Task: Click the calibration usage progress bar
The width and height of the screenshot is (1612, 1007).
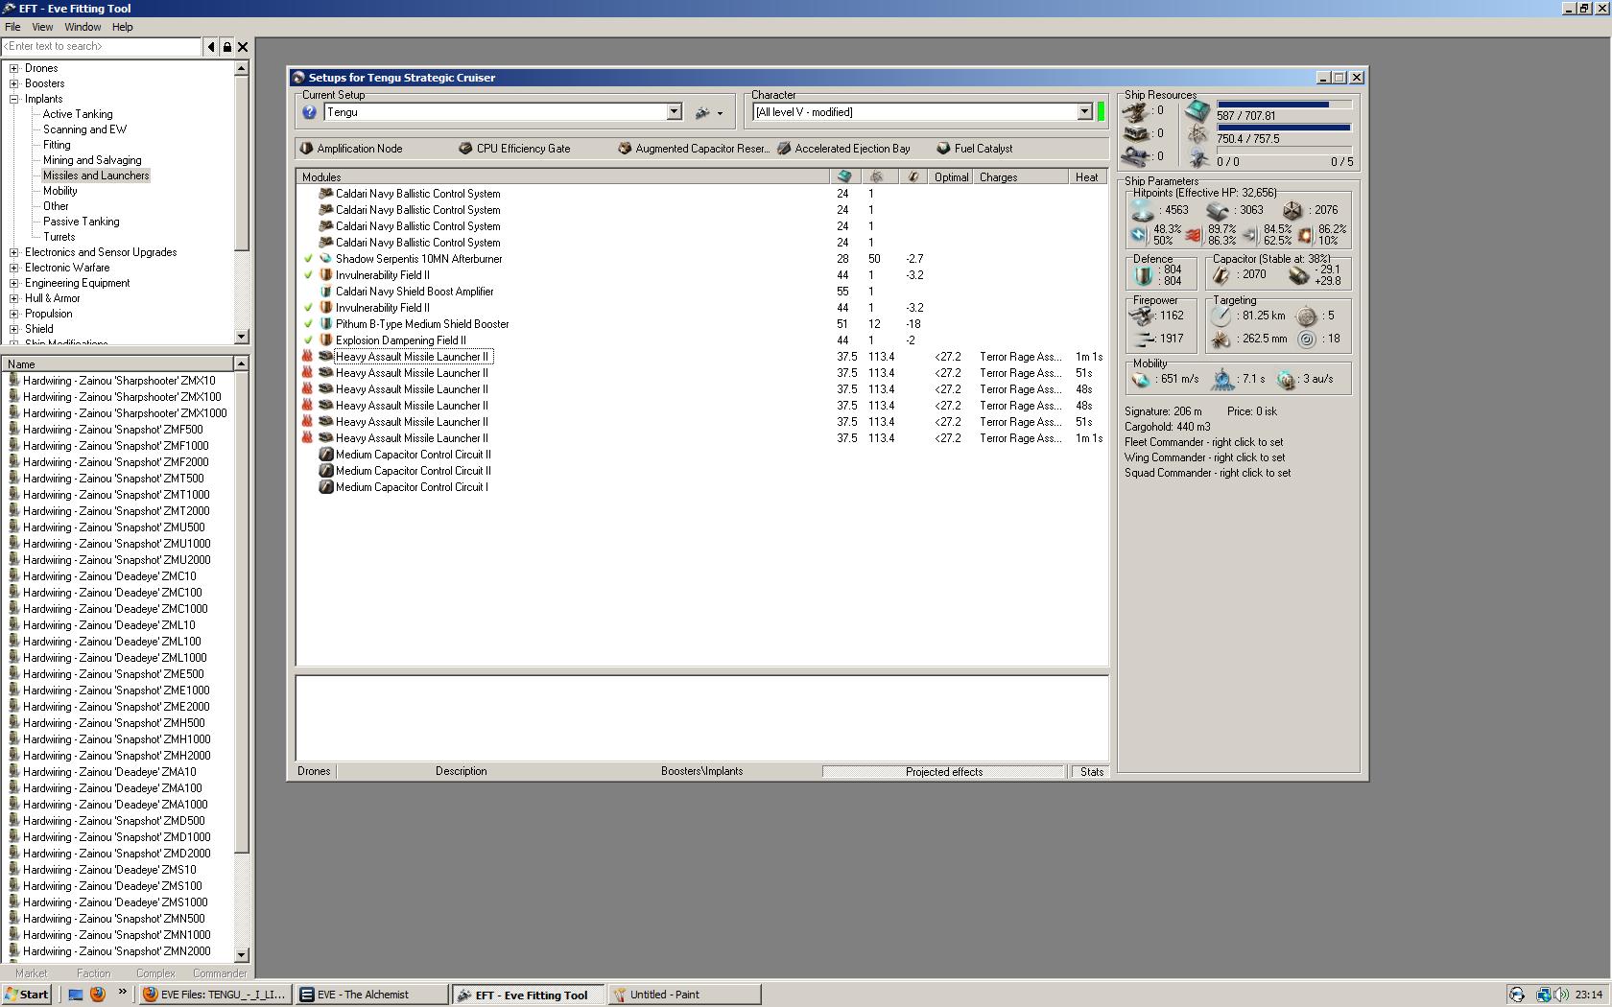Action: [1284, 151]
